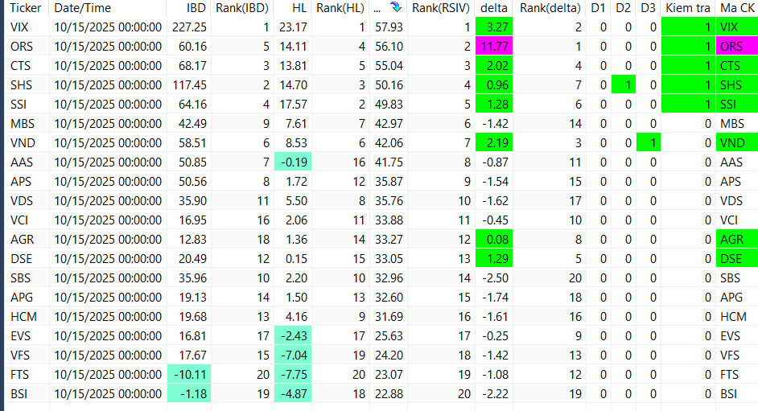Click the HL value 17.57
This screenshot has height=411, width=758.
[x=293, y=105]
